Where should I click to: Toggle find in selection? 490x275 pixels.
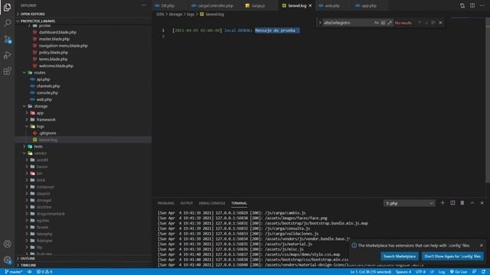[x=433, y=22]
